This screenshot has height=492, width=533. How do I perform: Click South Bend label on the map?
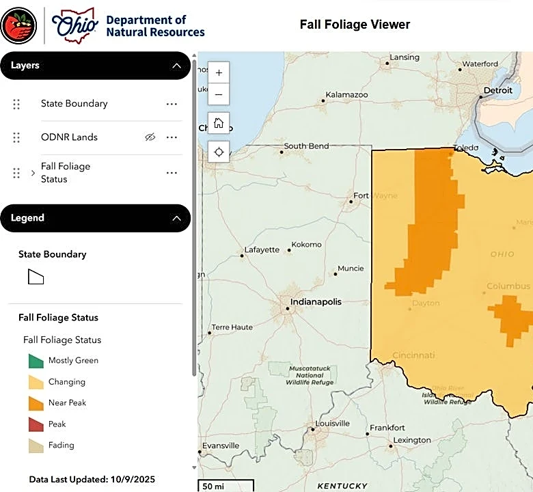[306, 146]
